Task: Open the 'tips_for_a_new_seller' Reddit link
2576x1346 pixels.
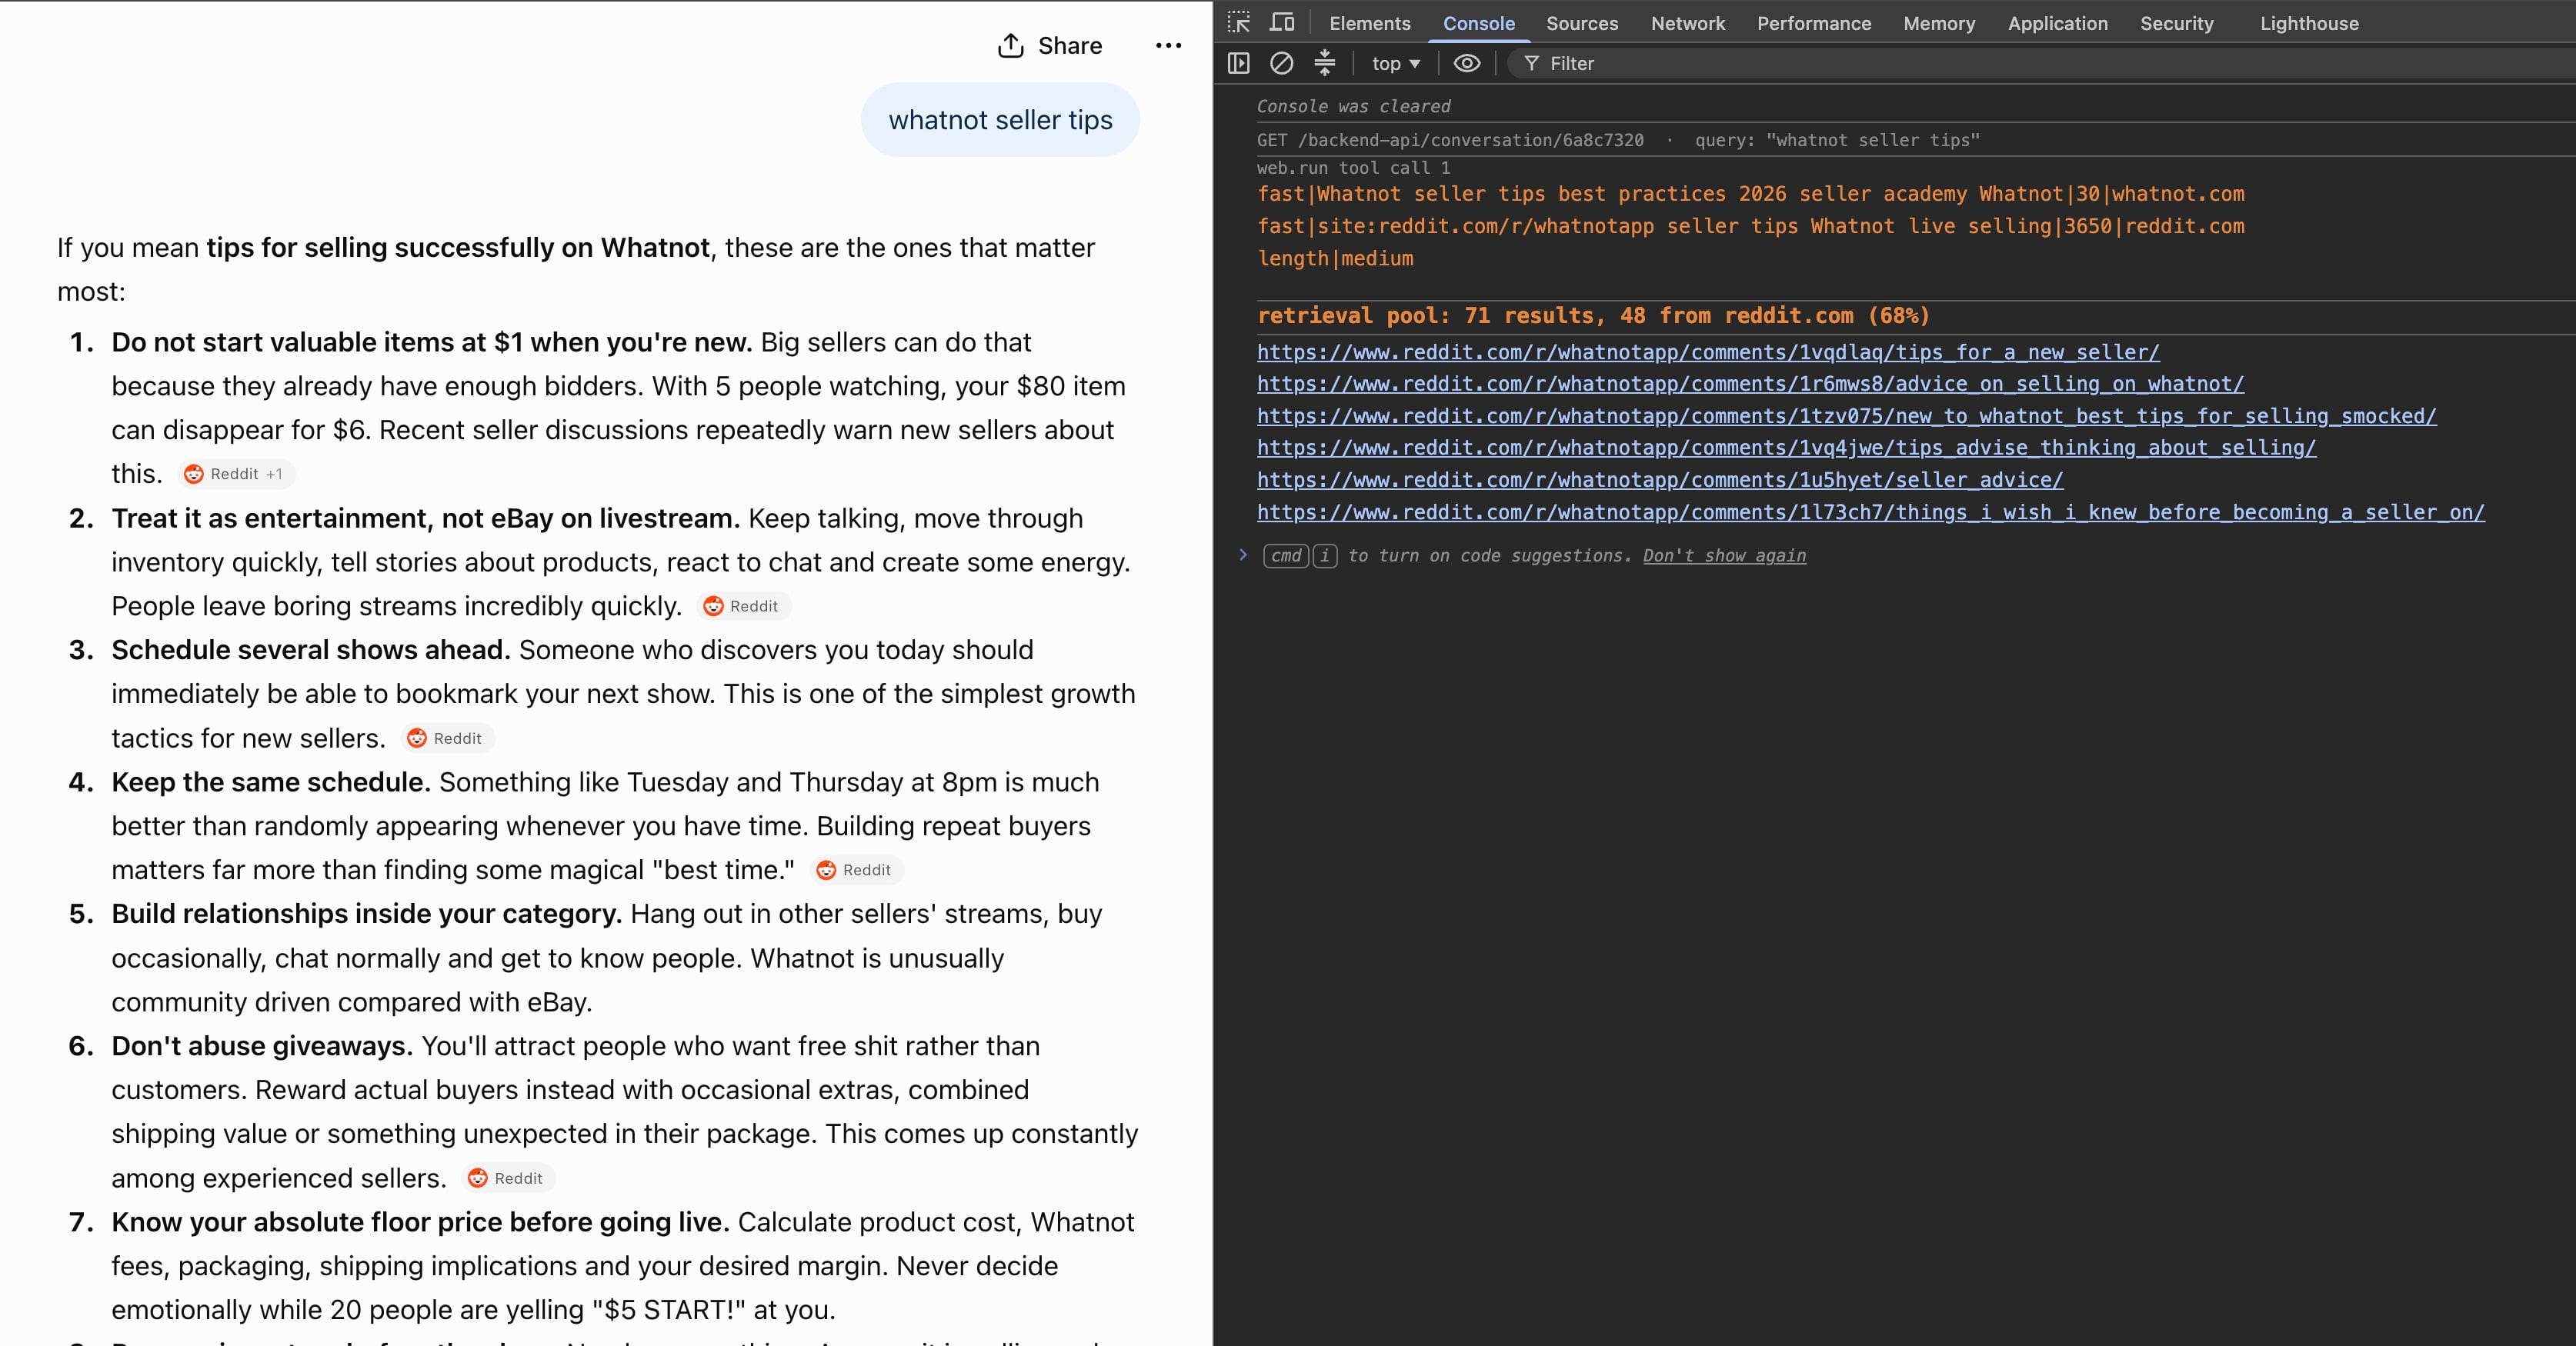Action: point(1708,352)
